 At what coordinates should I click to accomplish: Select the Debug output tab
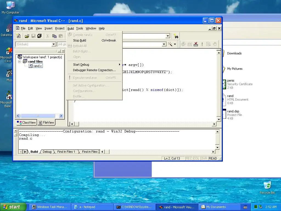47,152
